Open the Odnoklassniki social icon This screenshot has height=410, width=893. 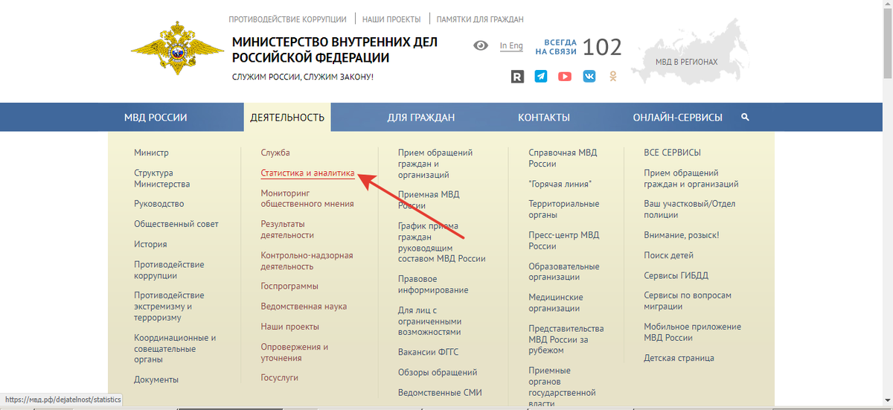coord(613,76)
